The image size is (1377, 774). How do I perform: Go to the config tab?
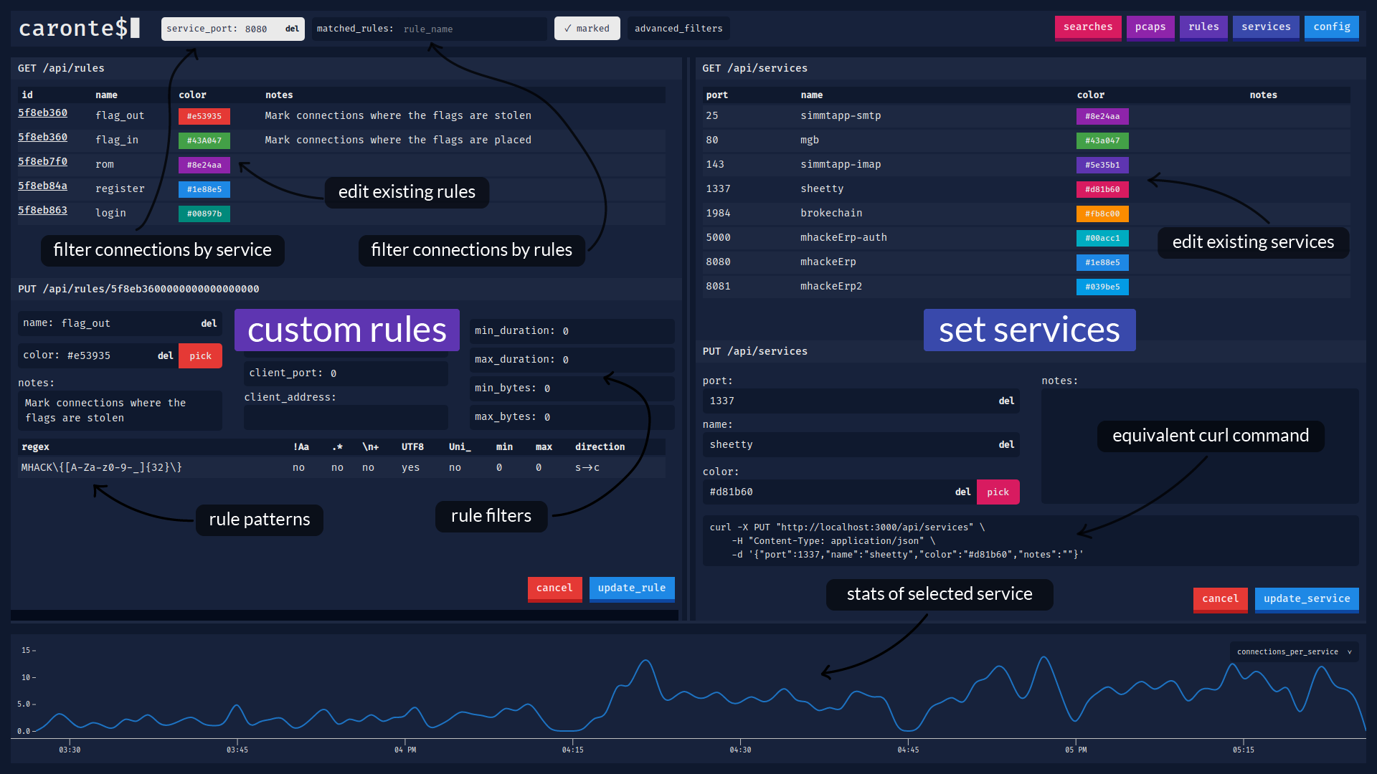pyautogui.click(x=1331, y=27)
